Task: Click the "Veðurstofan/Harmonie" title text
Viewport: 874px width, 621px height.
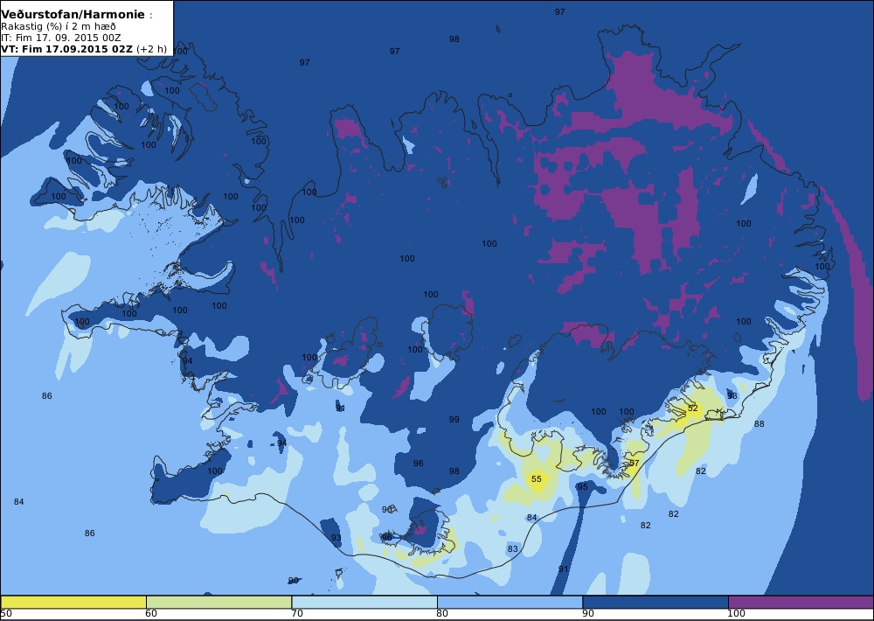Action: (73, 15)
